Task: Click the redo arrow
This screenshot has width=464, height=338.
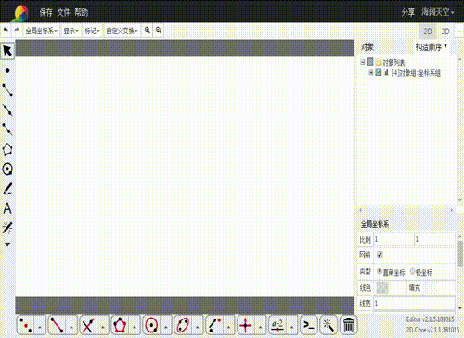Action: tap(17, 31)
